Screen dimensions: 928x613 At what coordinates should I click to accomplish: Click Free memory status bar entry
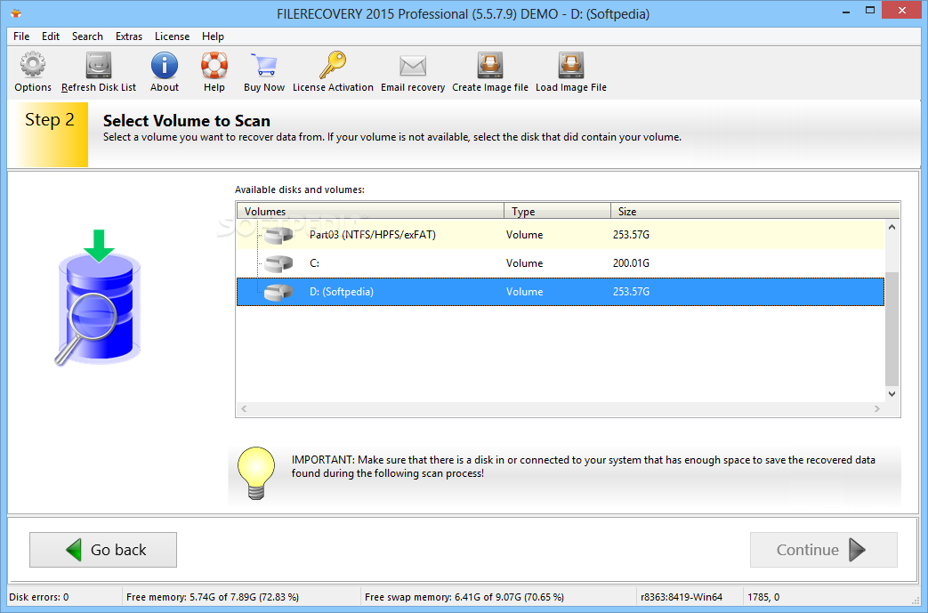[x=213, y=597]
